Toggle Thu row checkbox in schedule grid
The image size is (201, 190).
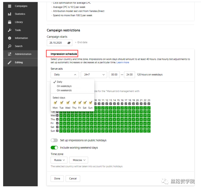point(57,119)
